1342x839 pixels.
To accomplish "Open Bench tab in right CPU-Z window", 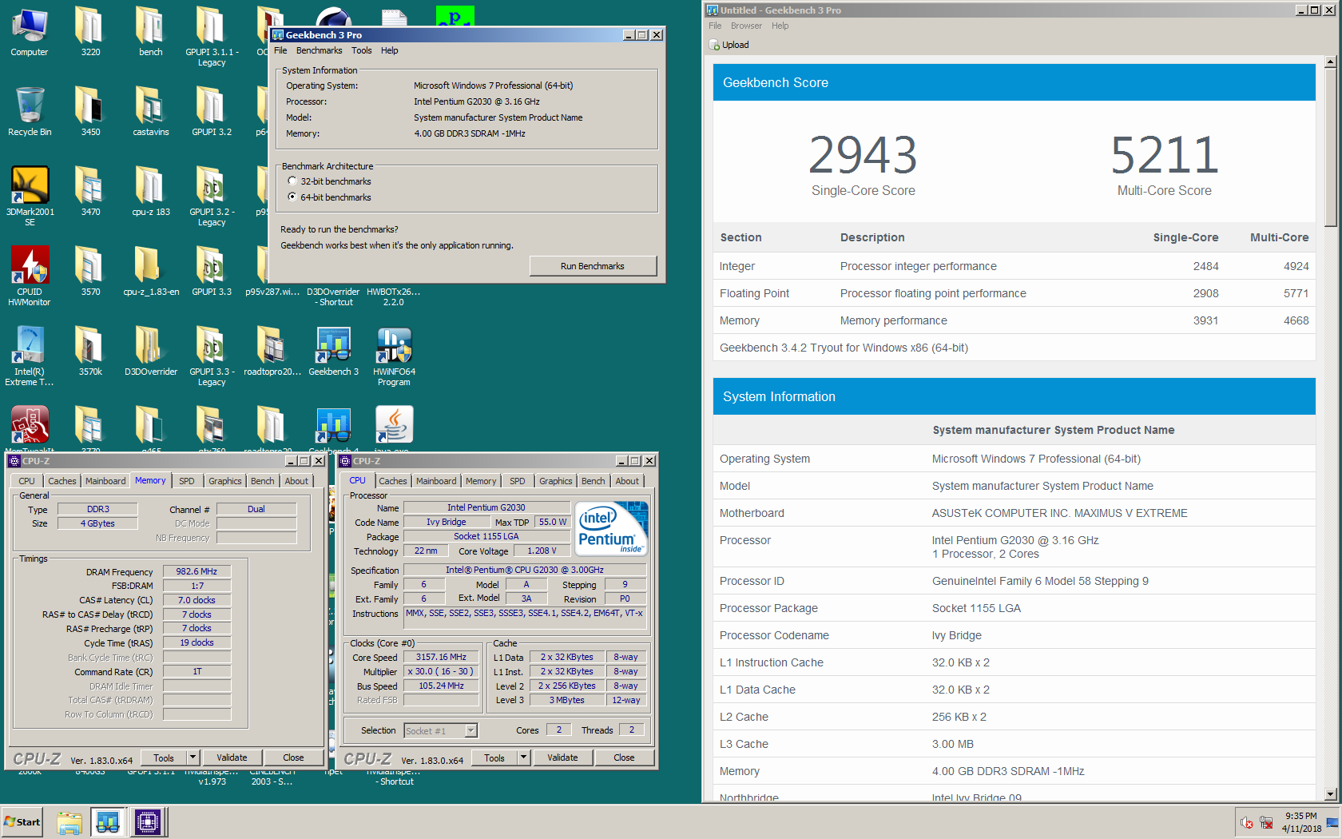I will pos(593,481).
